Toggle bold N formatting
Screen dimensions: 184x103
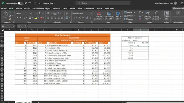pyautogui.click(x=17, y=18)
